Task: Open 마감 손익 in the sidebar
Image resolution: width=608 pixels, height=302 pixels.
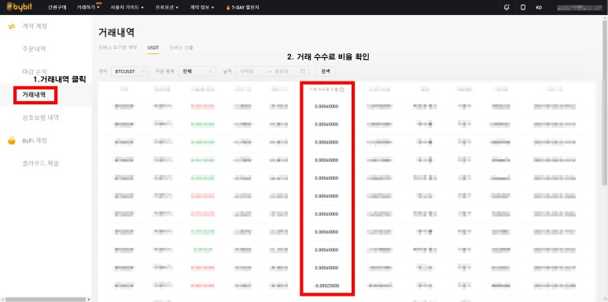Action: coord(35,71)
